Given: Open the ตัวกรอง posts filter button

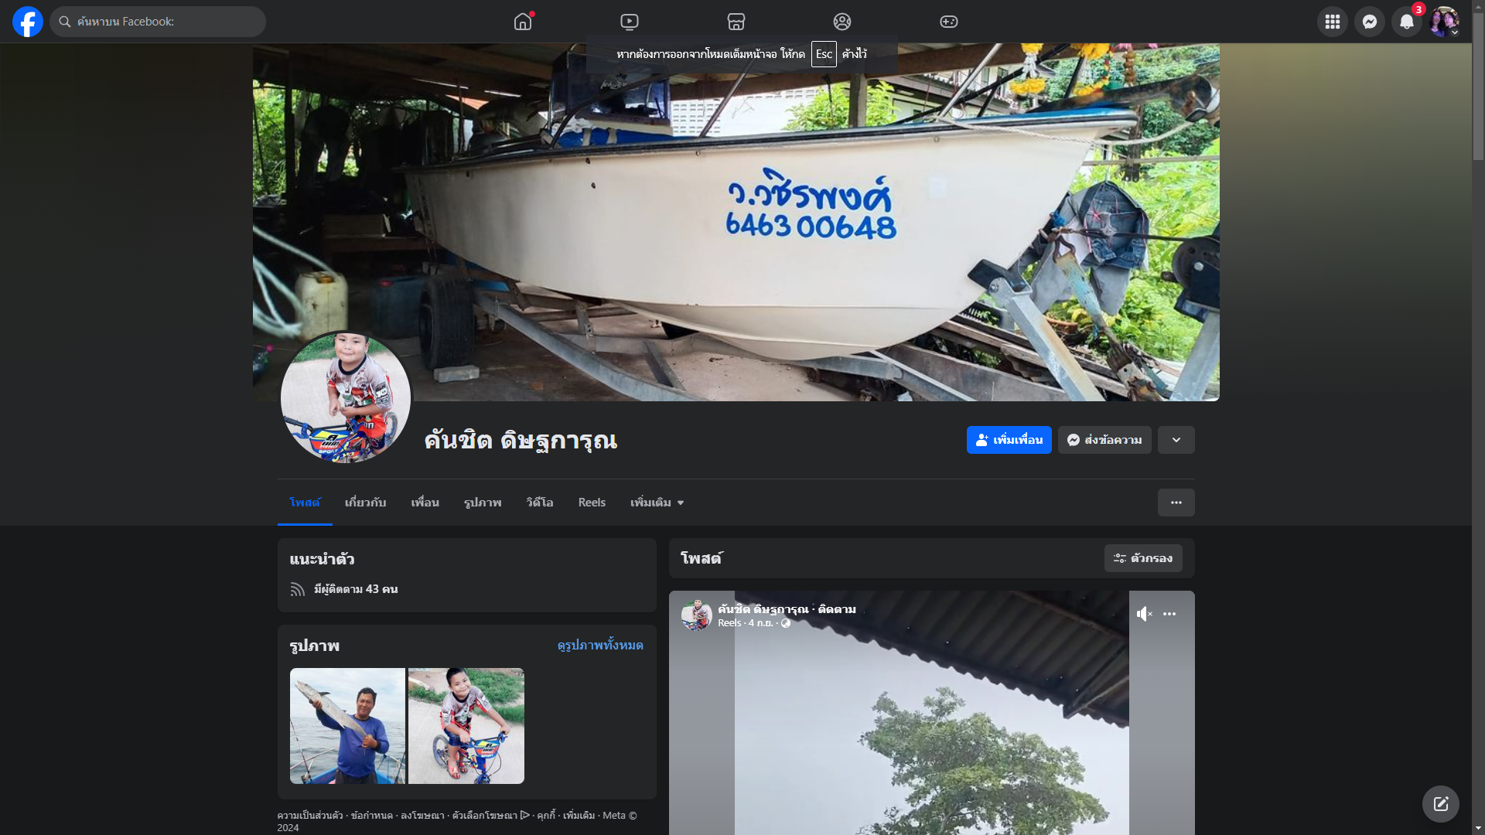Looking at the screenshot, I should (x=1143, y=558).
